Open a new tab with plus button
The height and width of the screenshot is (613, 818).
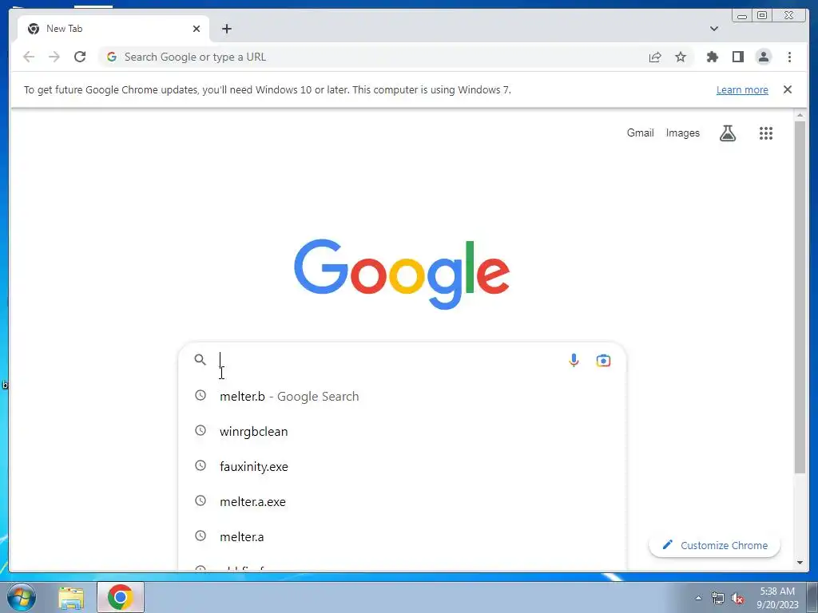pyautogui.click(x=226, y=29)
